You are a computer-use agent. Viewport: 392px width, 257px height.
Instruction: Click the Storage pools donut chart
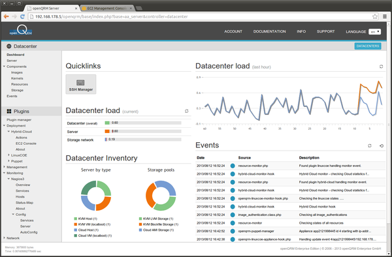tap(161, 196)
